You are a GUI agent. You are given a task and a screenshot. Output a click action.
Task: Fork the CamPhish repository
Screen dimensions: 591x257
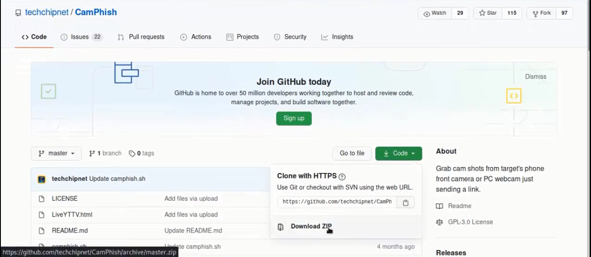(542, 13)
